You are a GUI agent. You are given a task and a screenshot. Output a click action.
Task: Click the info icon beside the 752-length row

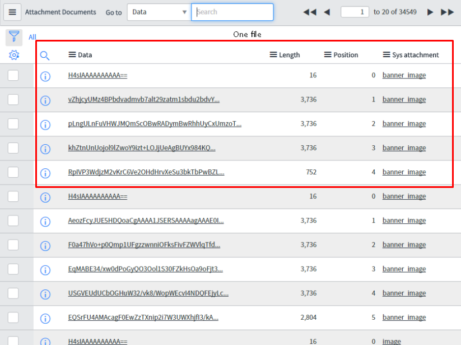45,172
